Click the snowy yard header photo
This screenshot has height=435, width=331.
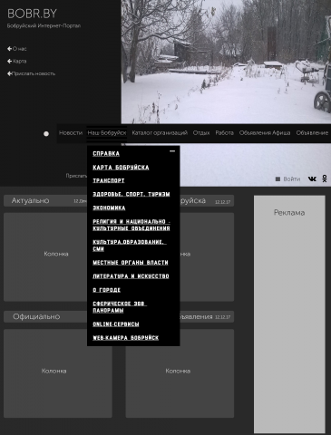(226, 62)
